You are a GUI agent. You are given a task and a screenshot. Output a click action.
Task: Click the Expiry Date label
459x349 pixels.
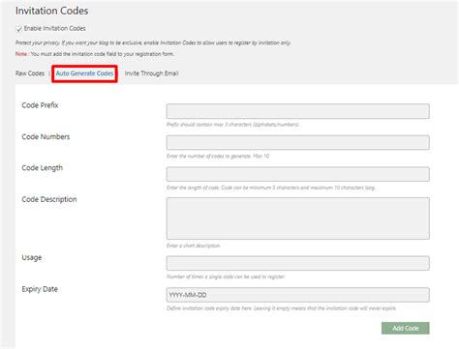coord(40,289)
